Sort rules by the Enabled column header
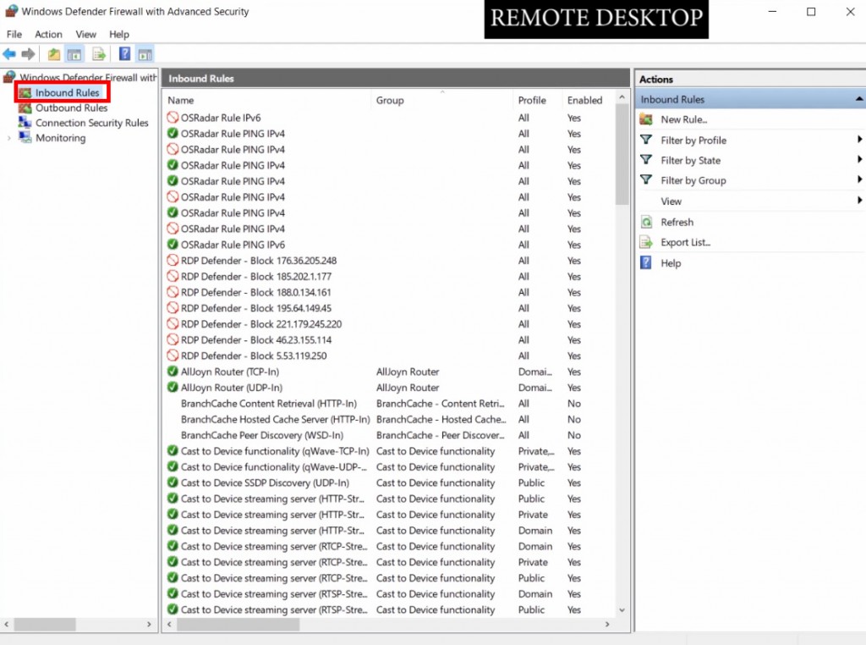866x645 pixels. tap(584, 100)
